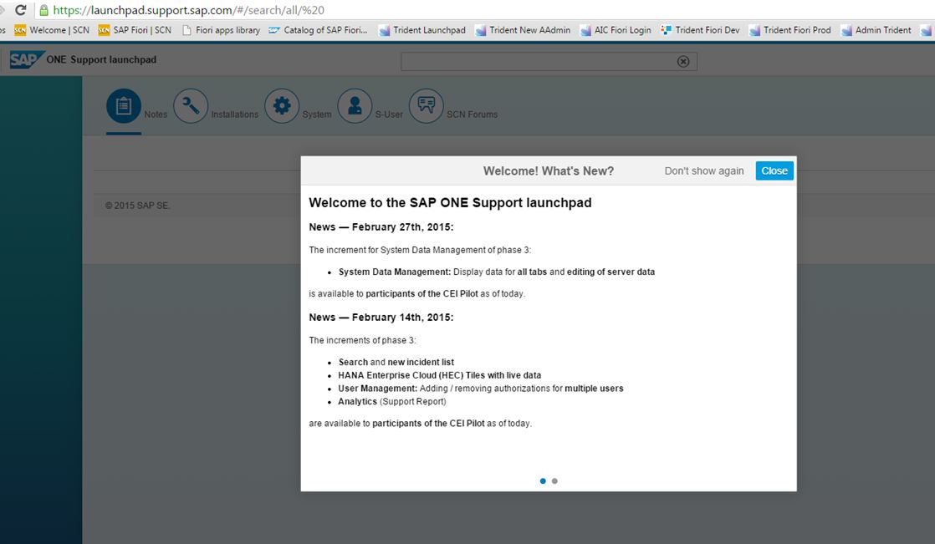Click the Welcome! What's New? dialog title
Screen dimensions: 935x544
[x=549, y=171]
